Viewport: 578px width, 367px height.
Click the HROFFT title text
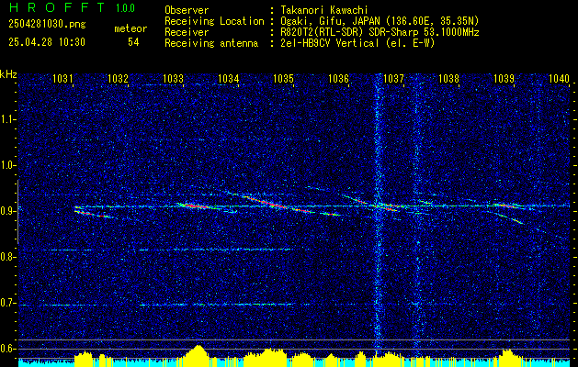click(x=57, y=7)
